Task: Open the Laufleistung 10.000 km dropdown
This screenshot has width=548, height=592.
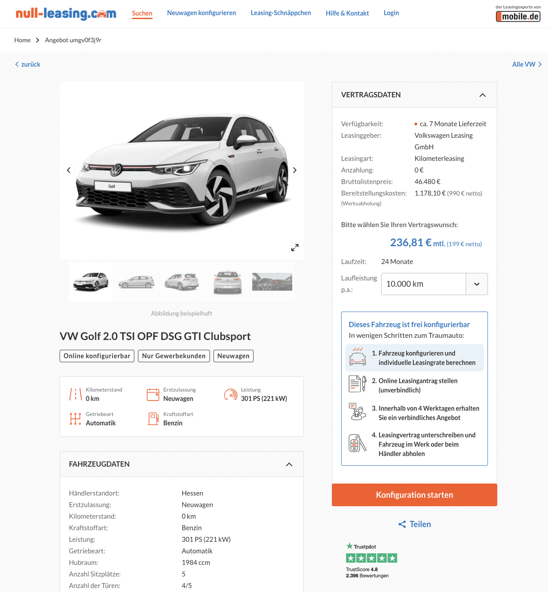Action: tap(435, 284)
